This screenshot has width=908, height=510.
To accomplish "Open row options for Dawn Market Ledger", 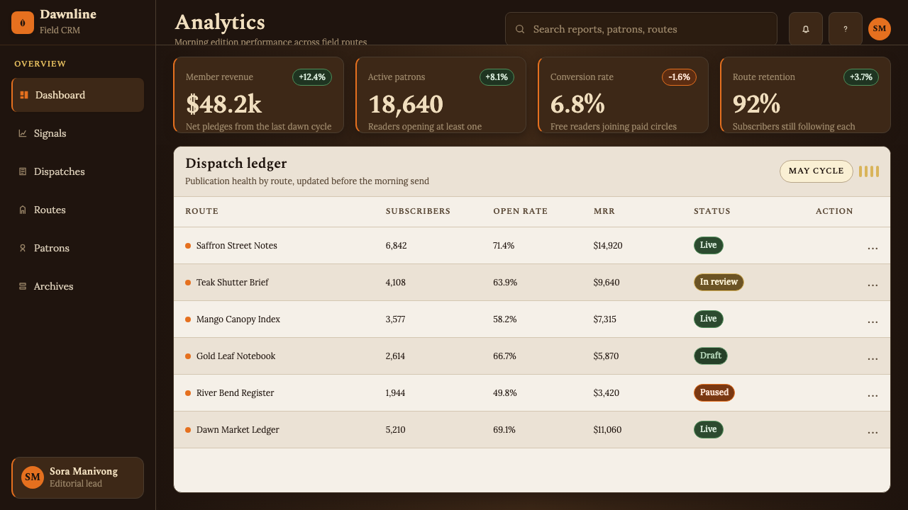I will pos(873,430).
